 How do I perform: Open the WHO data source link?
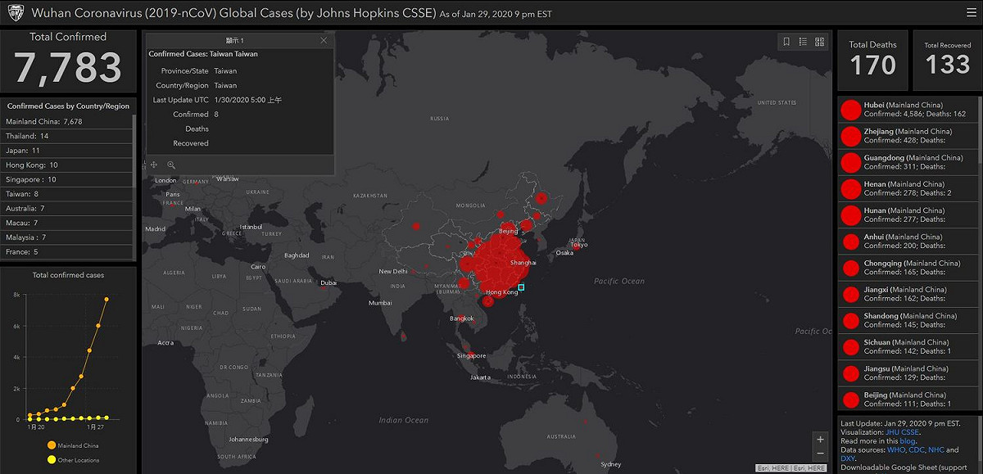(896, 450)
